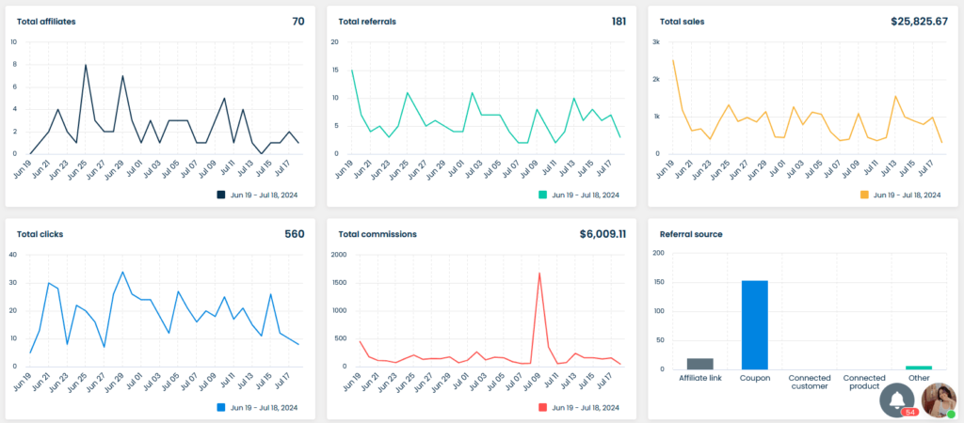Screen dimensions: 964x423
Task: Click the 560 total clicks value
Action: tap(294, 234)
